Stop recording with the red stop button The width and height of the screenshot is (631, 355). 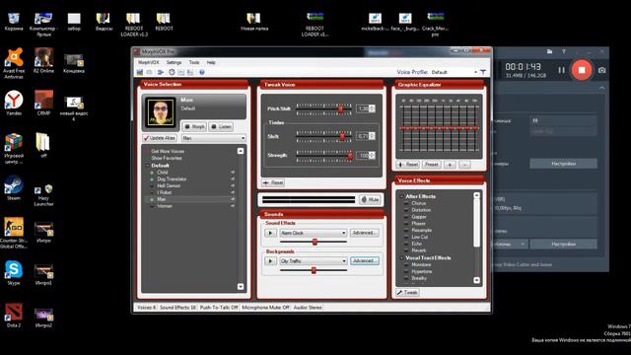tap(582, 70)
